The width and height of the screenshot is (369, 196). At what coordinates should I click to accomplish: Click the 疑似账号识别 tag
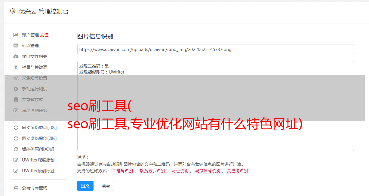pos(208,171)
